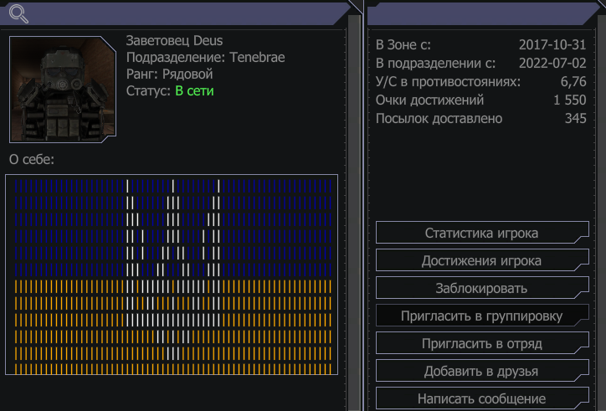606x411 pixels.
Task: Click the magnifying glass search icon
Action: (18, 14)
